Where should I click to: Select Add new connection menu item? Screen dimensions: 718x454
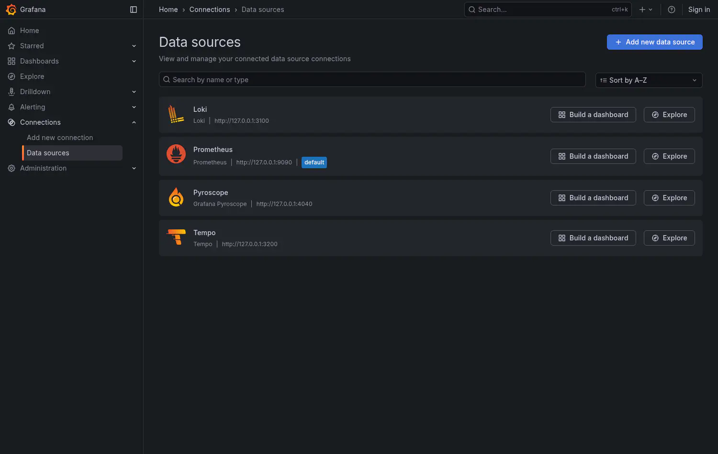click(60, 138)
